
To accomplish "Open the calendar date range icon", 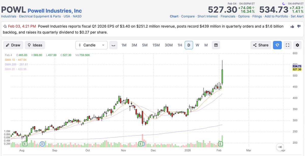I will tap(216, 45).
